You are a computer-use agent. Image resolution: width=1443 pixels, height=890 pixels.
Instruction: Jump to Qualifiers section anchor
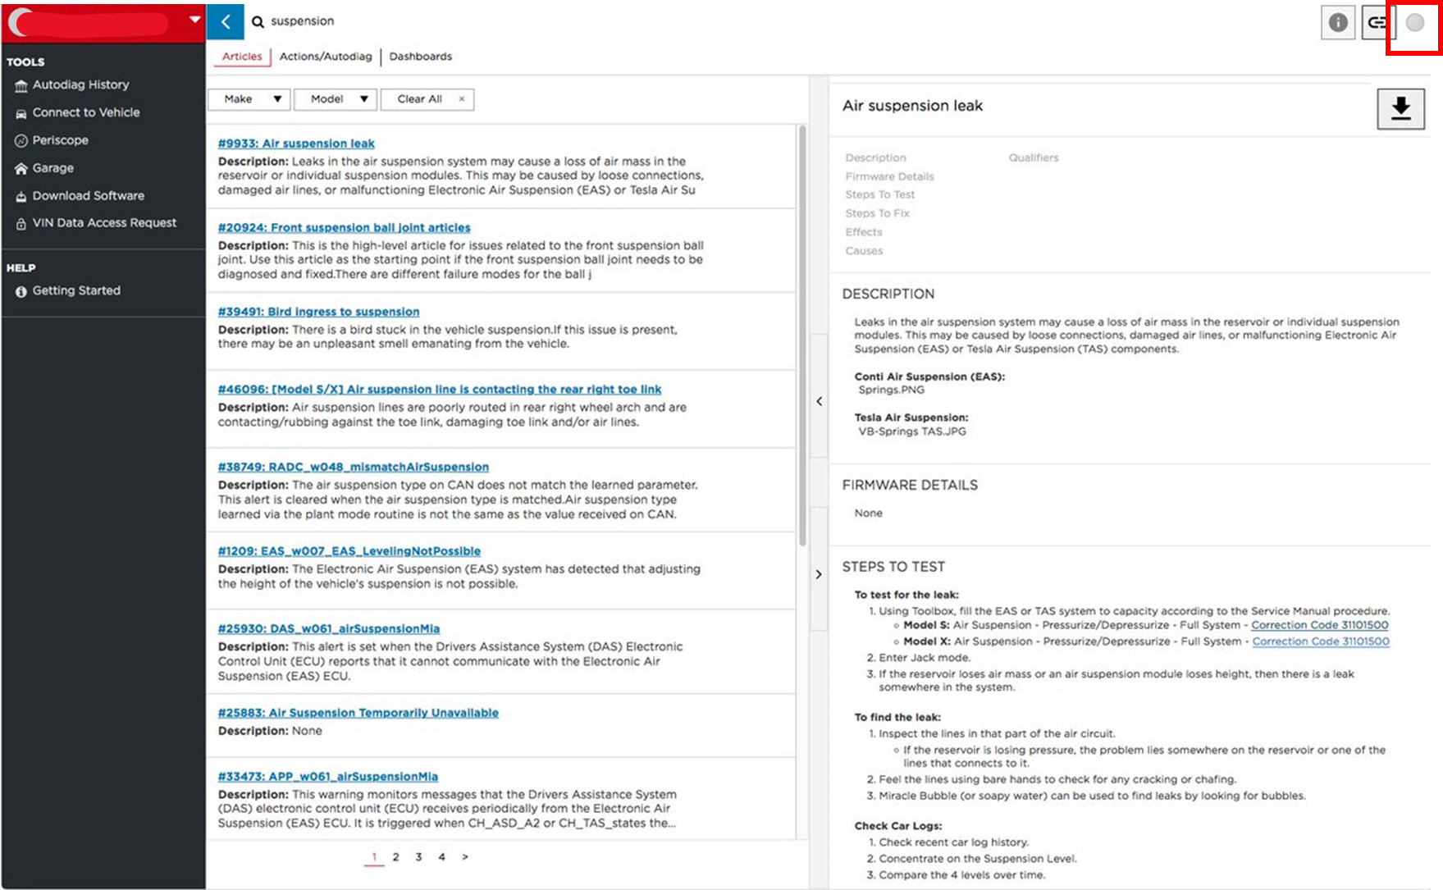pyautogui.click(x=1034, y=157)
